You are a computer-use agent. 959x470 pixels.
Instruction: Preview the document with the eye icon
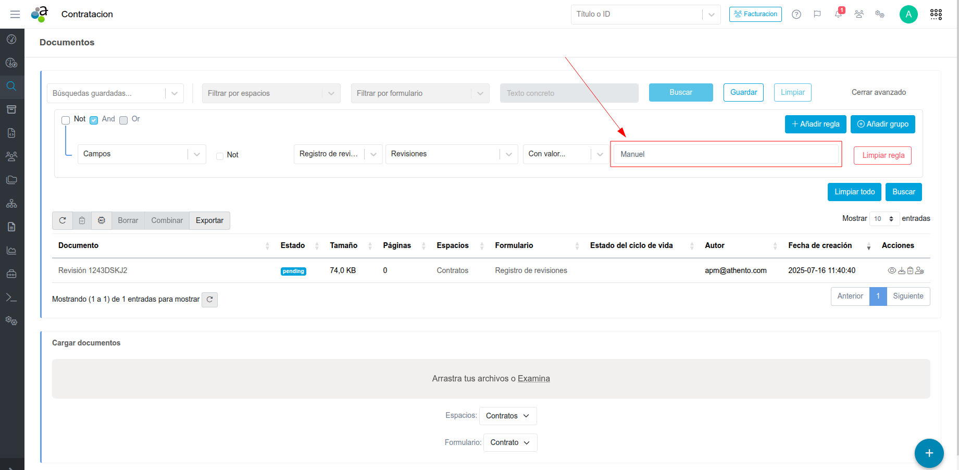click(892, 270)
